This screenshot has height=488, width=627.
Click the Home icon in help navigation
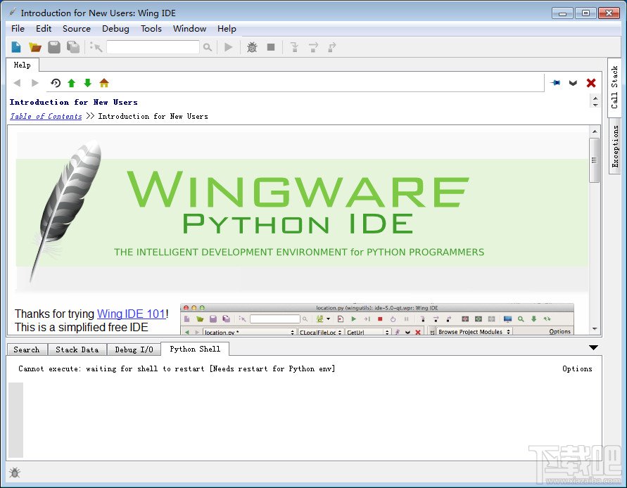(104, 83)
